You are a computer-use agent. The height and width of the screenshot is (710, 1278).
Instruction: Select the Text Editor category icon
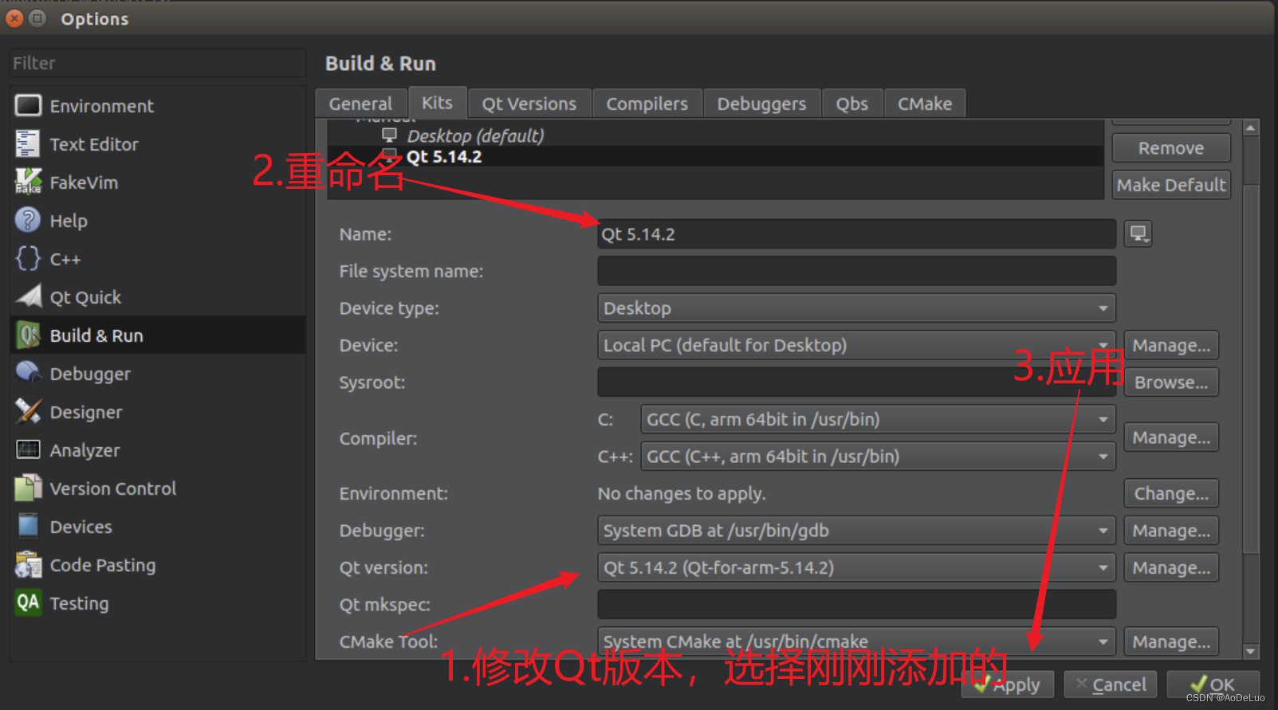27,143
